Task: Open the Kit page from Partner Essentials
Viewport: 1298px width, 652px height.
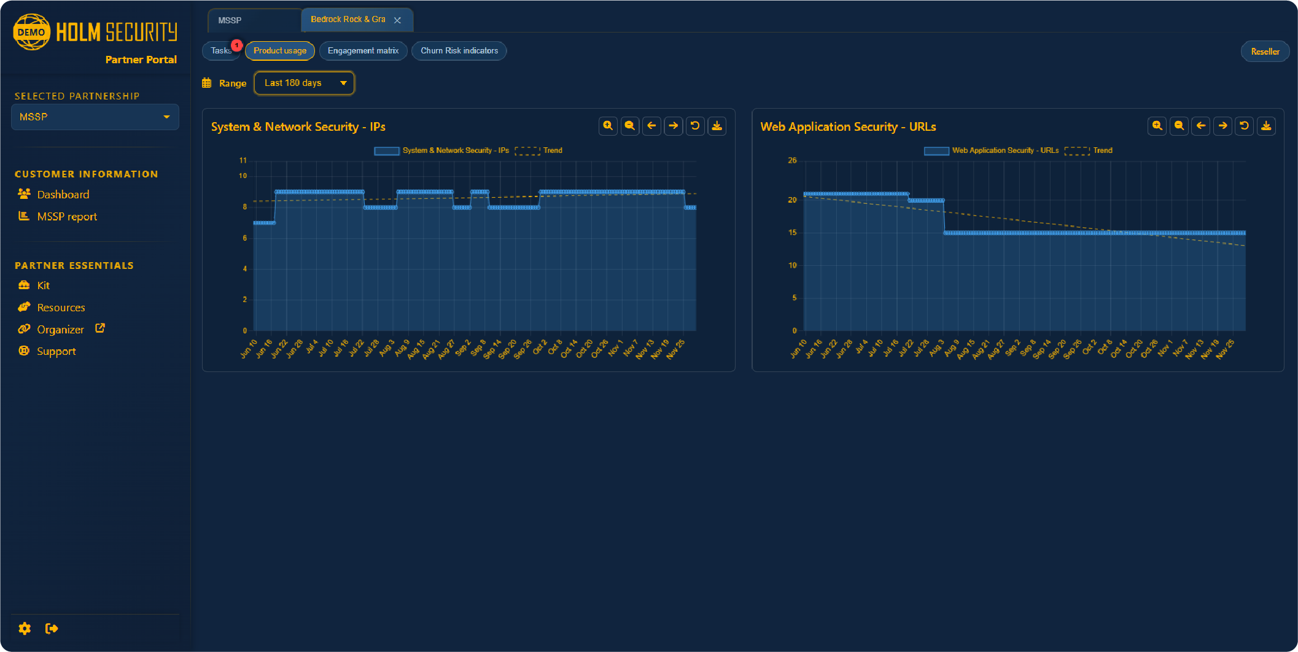Action: click(44, 285)
